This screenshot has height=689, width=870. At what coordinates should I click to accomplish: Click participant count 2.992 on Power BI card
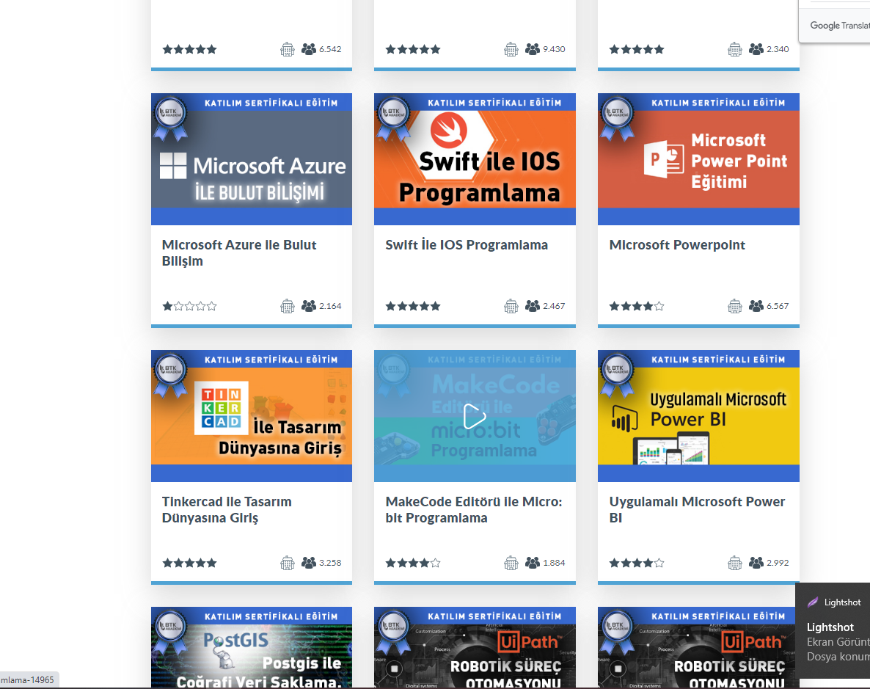pyautogui.click(x=778, y=563)
